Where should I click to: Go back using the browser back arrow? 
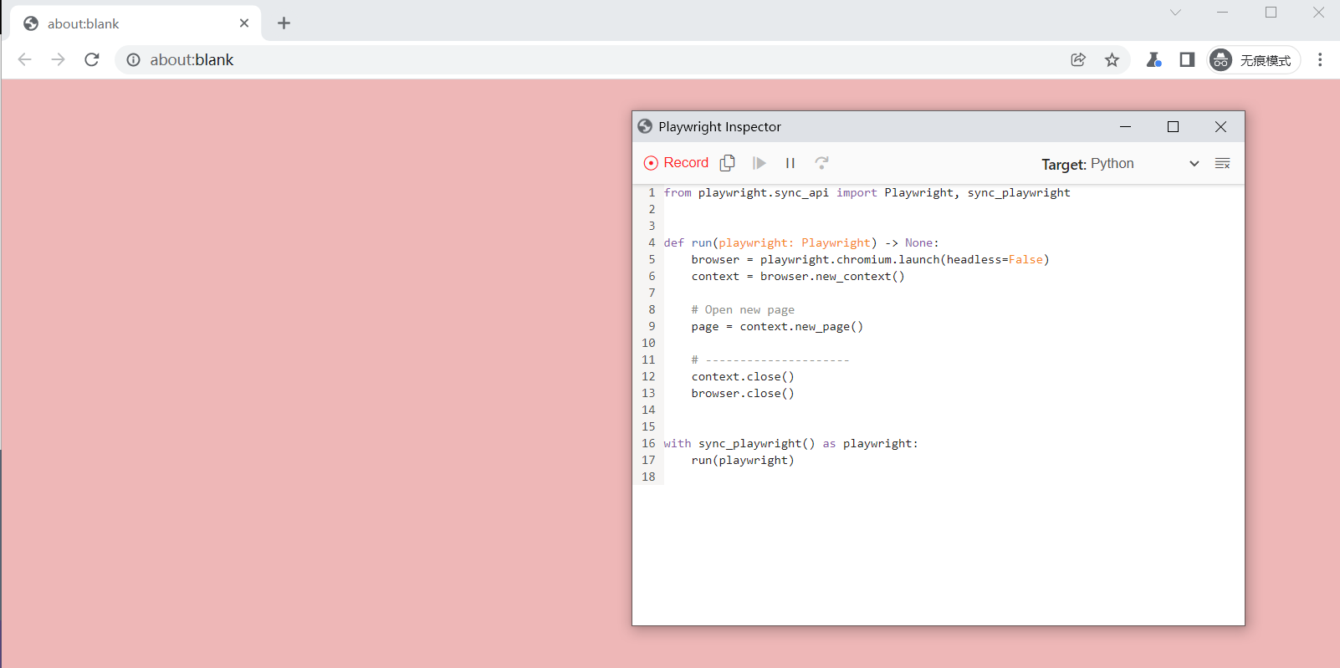tap(25, 59)
